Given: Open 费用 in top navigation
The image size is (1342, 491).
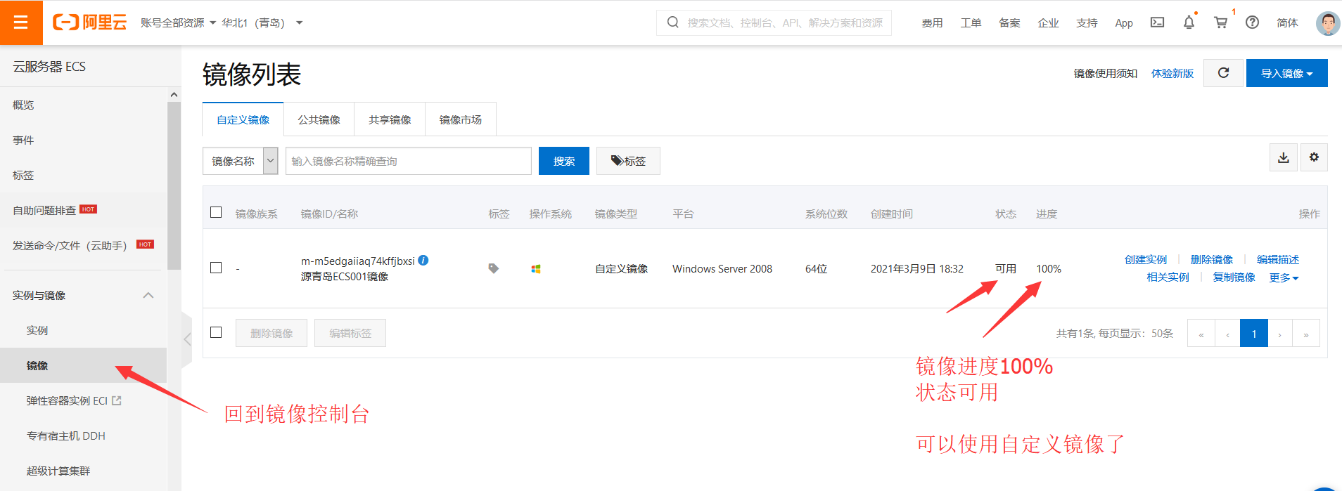Looking at the screenshot, I should pos(932,23).
